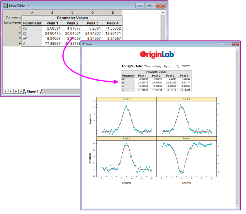Select row 3 header in NoteTable1

click(12, 38)
